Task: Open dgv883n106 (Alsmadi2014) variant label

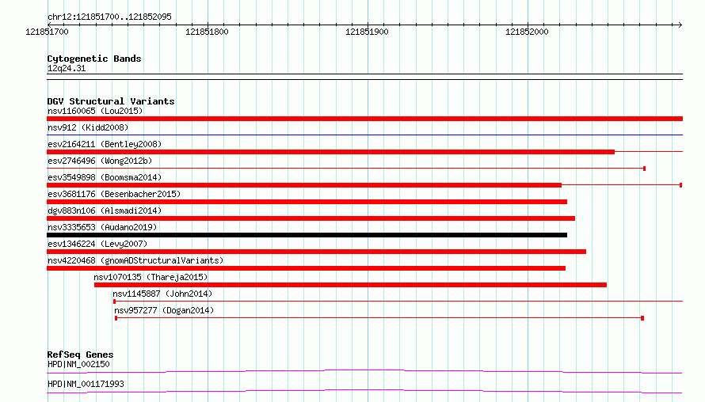Action: (105, 210)
